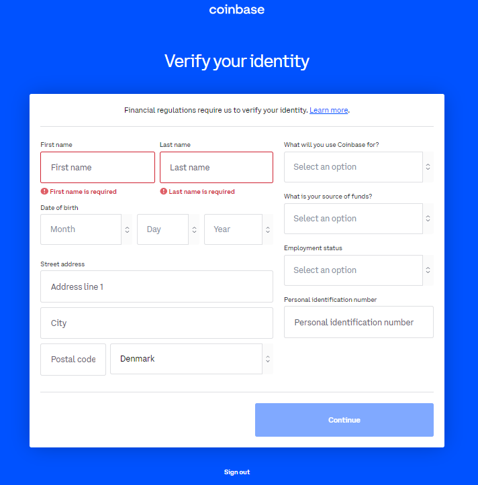Screen dimensions: 478x485
Task: Click the Last name error warning icon
Action: pyautogui.click(x=163, y=192)
